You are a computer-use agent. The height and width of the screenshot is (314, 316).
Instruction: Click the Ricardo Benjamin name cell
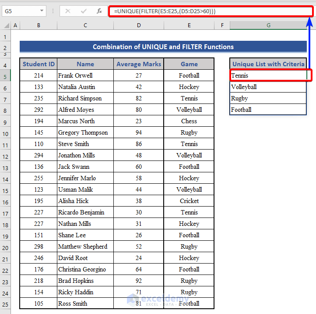[x=85, y=212]
